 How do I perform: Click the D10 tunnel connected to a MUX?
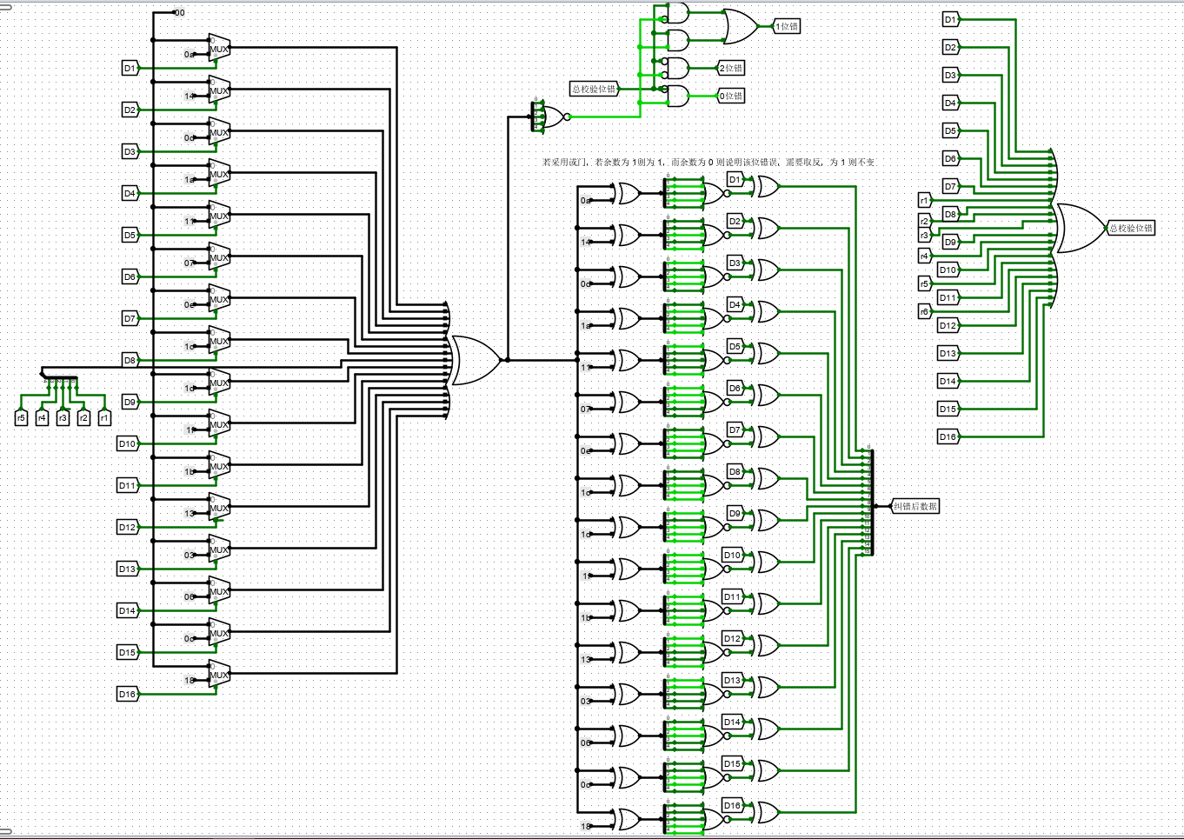tap(128, 443)
